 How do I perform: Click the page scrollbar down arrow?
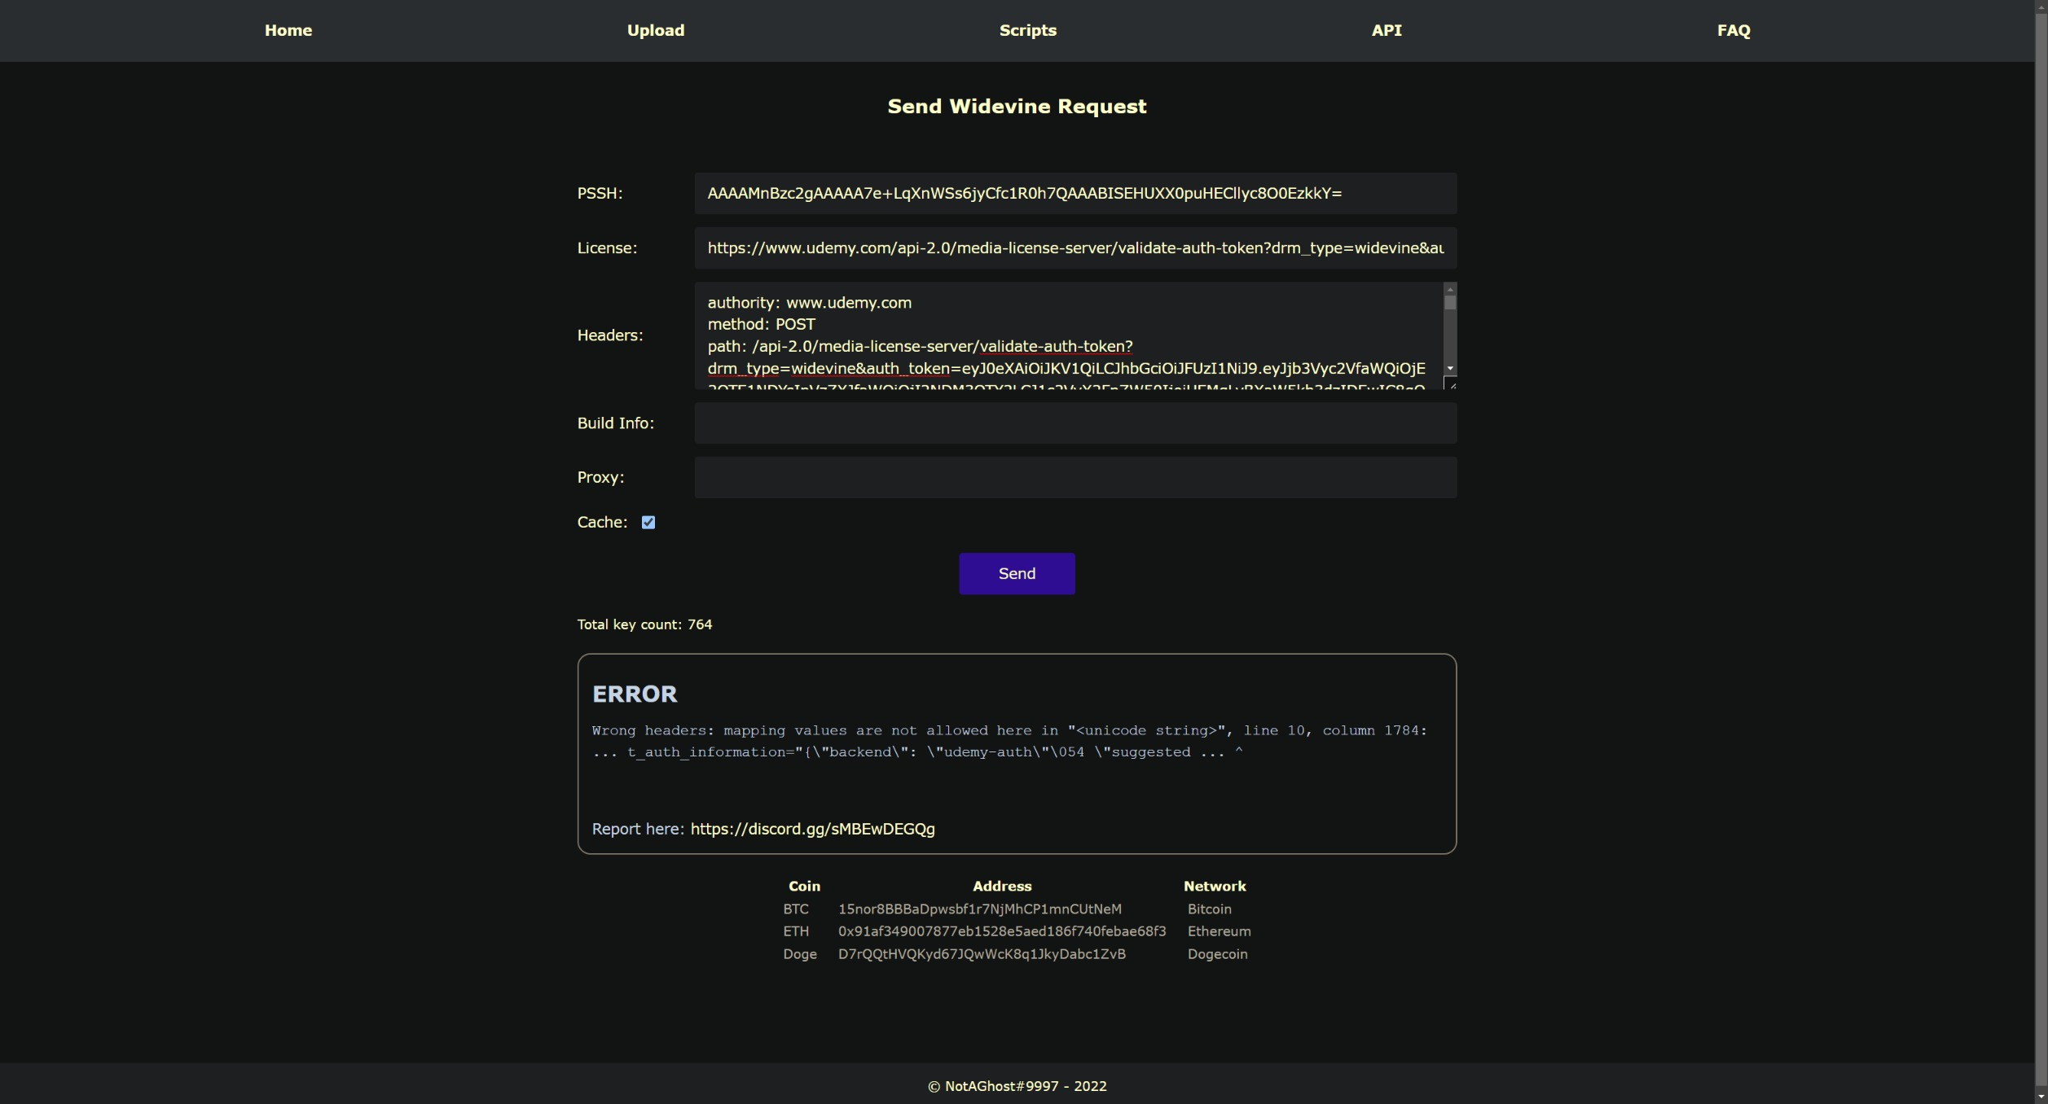click(x=2041, y=1097)
